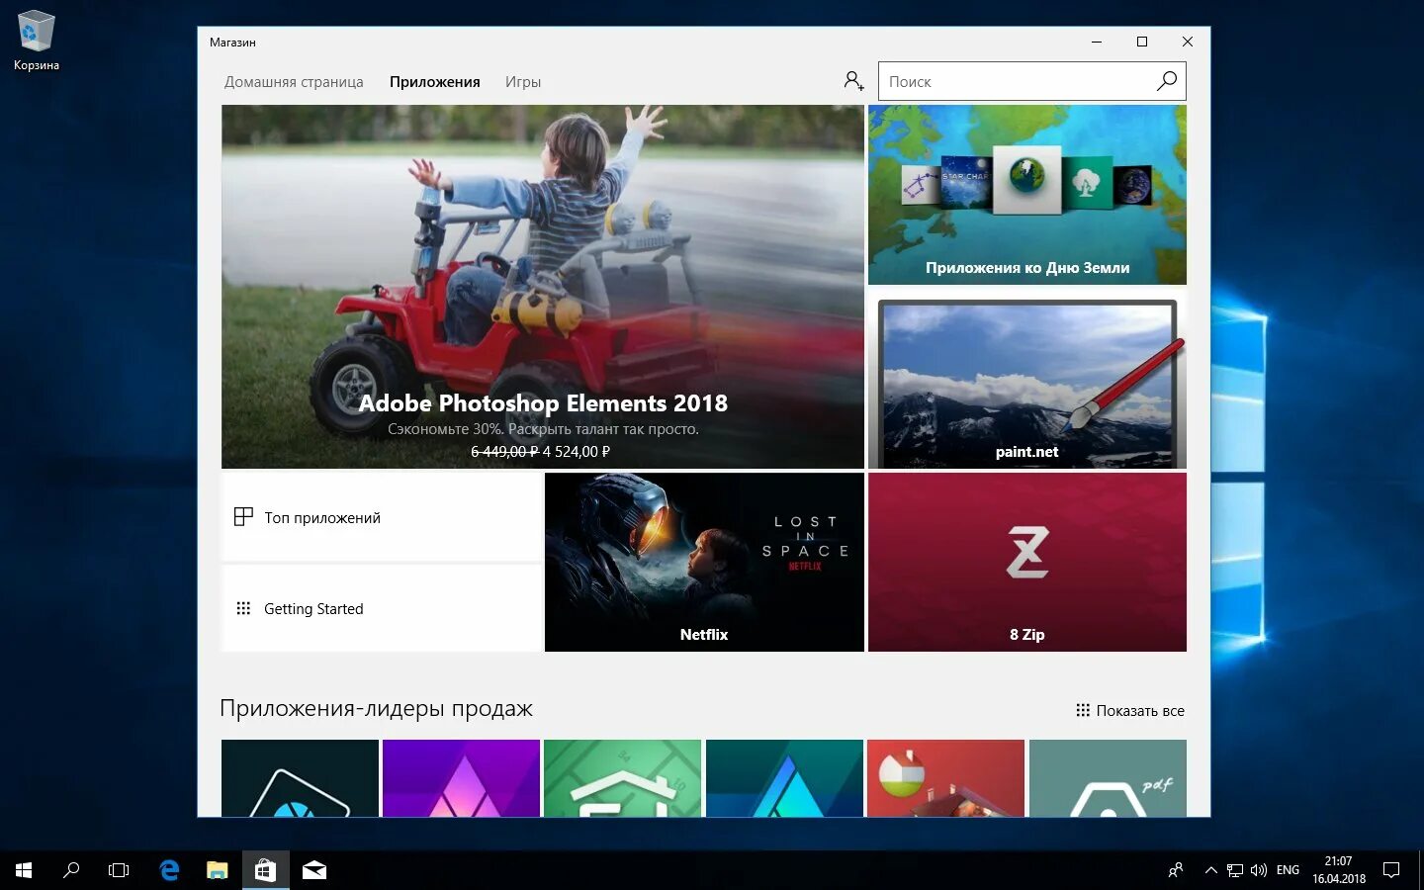Click the Store bag icon on taskbar
The image size is (1424, 890).
265,870
